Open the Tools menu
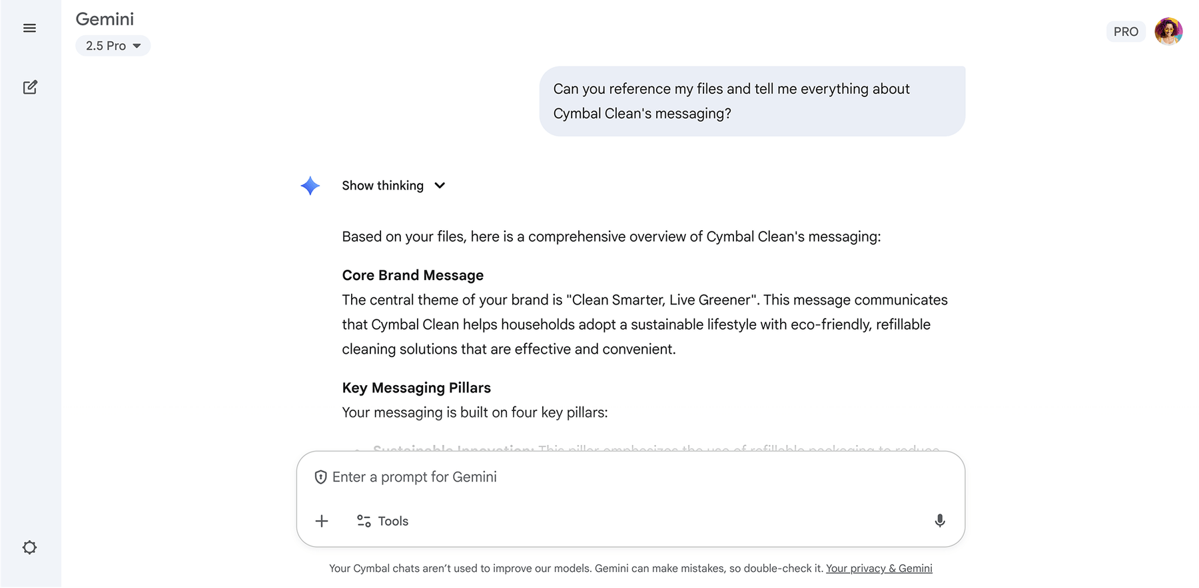The height and width of the screenshot is (588, 1199). [x=383, y=521]
